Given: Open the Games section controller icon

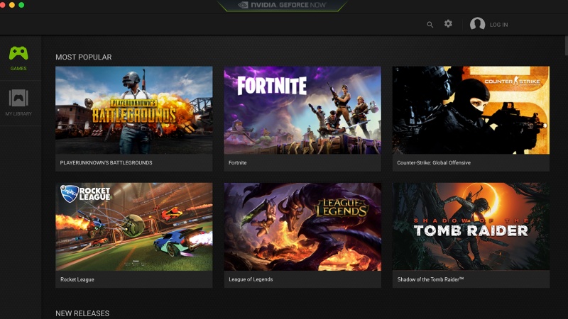Looking at the screenshot, I should click(18, 53).
